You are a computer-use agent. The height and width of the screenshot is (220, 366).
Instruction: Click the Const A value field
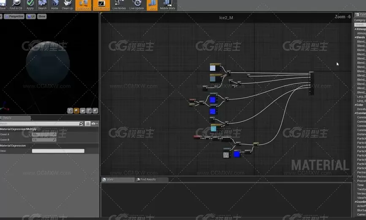point(44,134)
